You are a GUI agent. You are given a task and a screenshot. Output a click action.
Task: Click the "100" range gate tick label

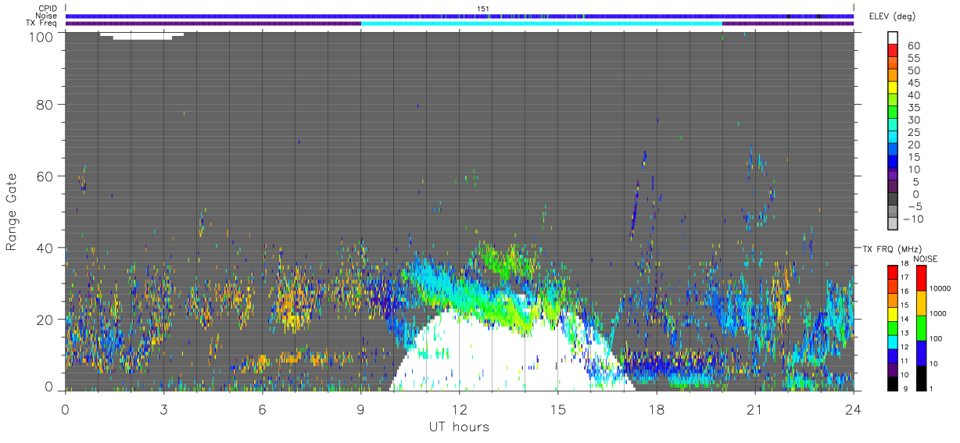tap(39, 36)
